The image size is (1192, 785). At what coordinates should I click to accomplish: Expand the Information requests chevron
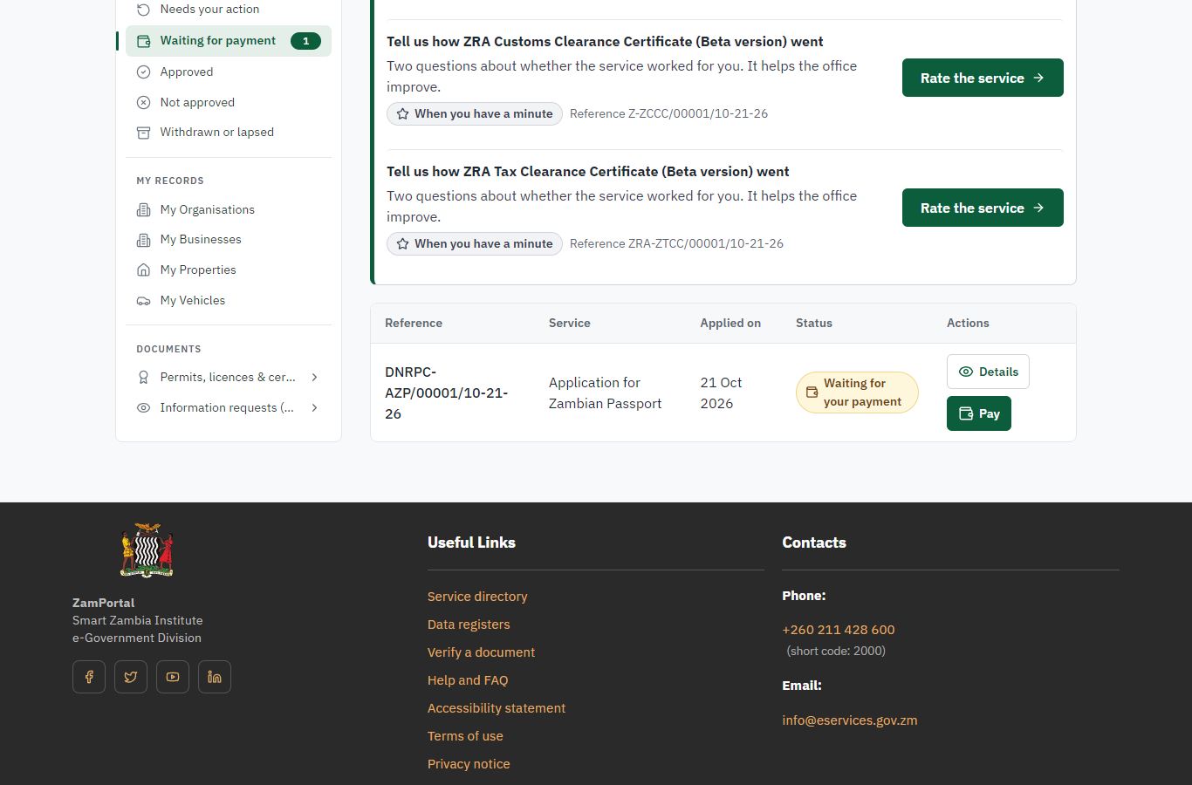point(315,408)
